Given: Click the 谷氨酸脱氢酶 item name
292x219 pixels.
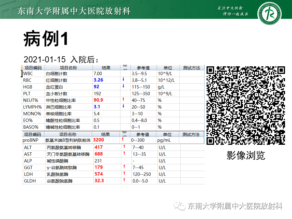Looking at the screenshot, I should click(x=60, y=181).
